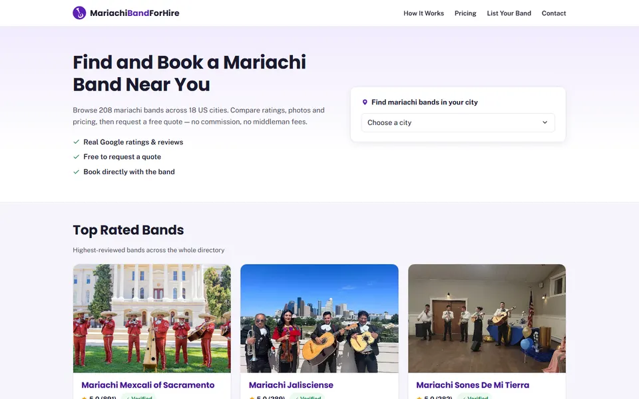Click the purple MariachiBandForHire logo icon
The height and width of the screenshot is (399, 639).
click(x=79, y=13)
